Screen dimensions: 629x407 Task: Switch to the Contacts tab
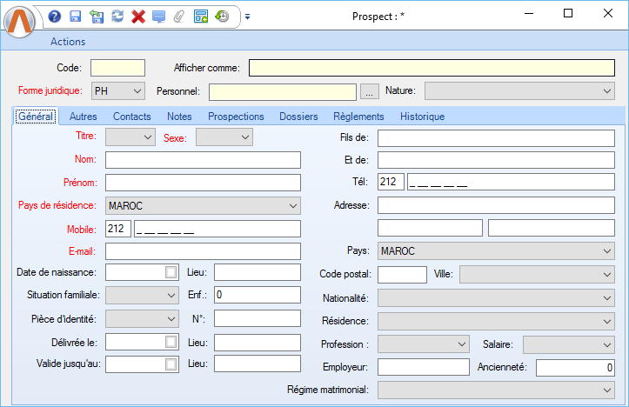(x=131, y=117)
